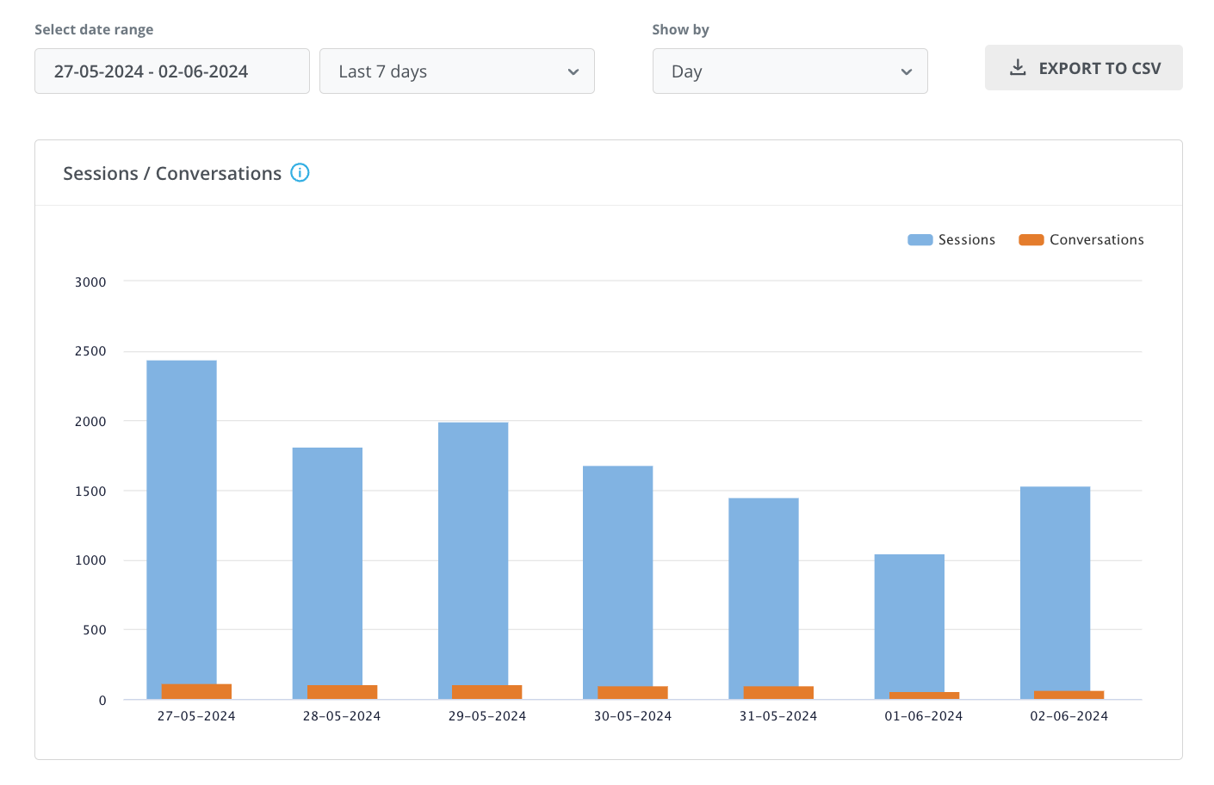Click the orange Conversations bar for 02-06-2024
The width and height of the screenshot is (1214, 785).
[1069, 695]
